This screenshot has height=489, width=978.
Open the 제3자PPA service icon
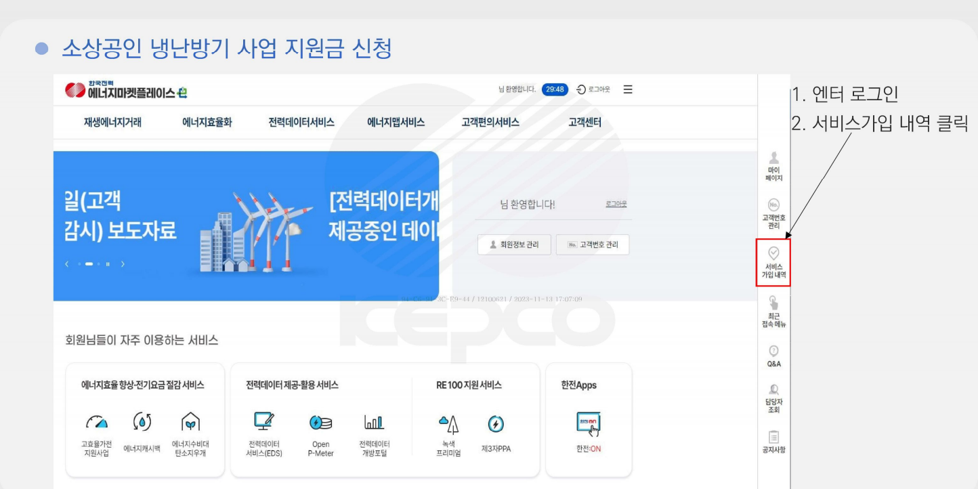[x=496, y=434]
